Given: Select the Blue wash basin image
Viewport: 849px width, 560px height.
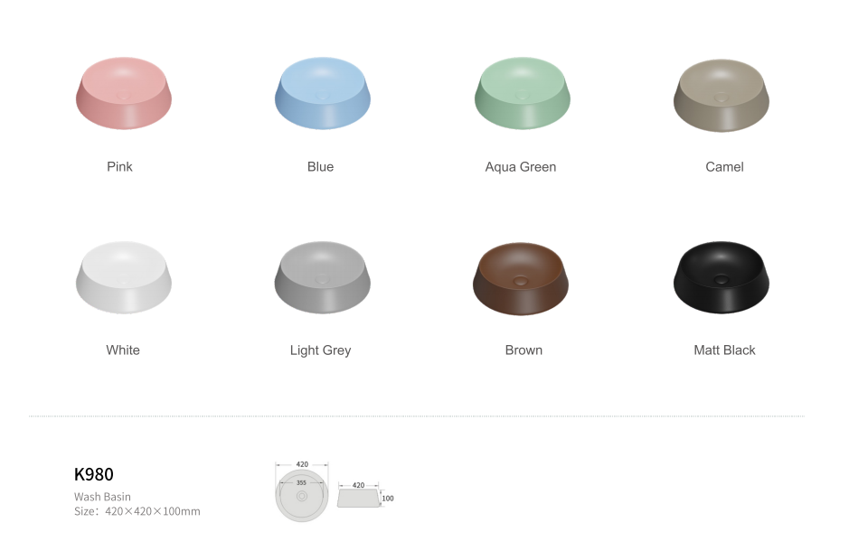Looking at the screenshot, I should [323, 93].
